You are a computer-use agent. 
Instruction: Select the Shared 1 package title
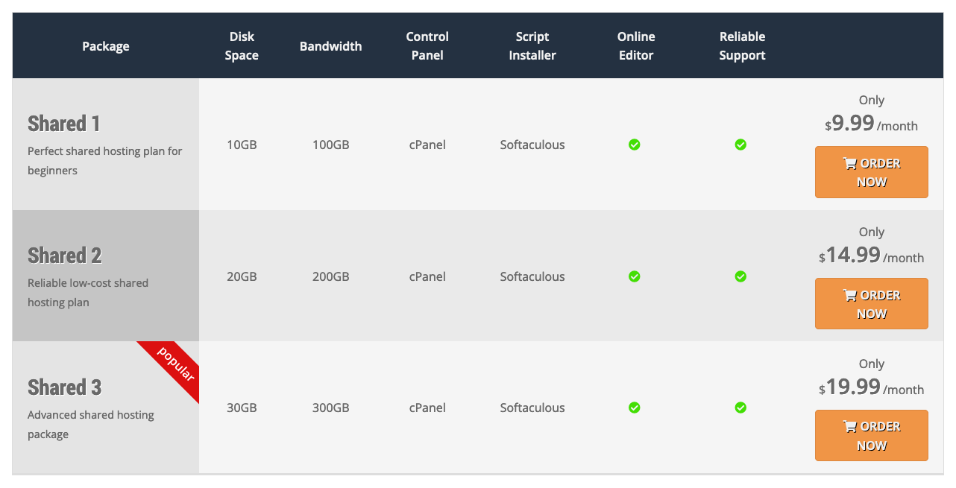coord(64,124)
